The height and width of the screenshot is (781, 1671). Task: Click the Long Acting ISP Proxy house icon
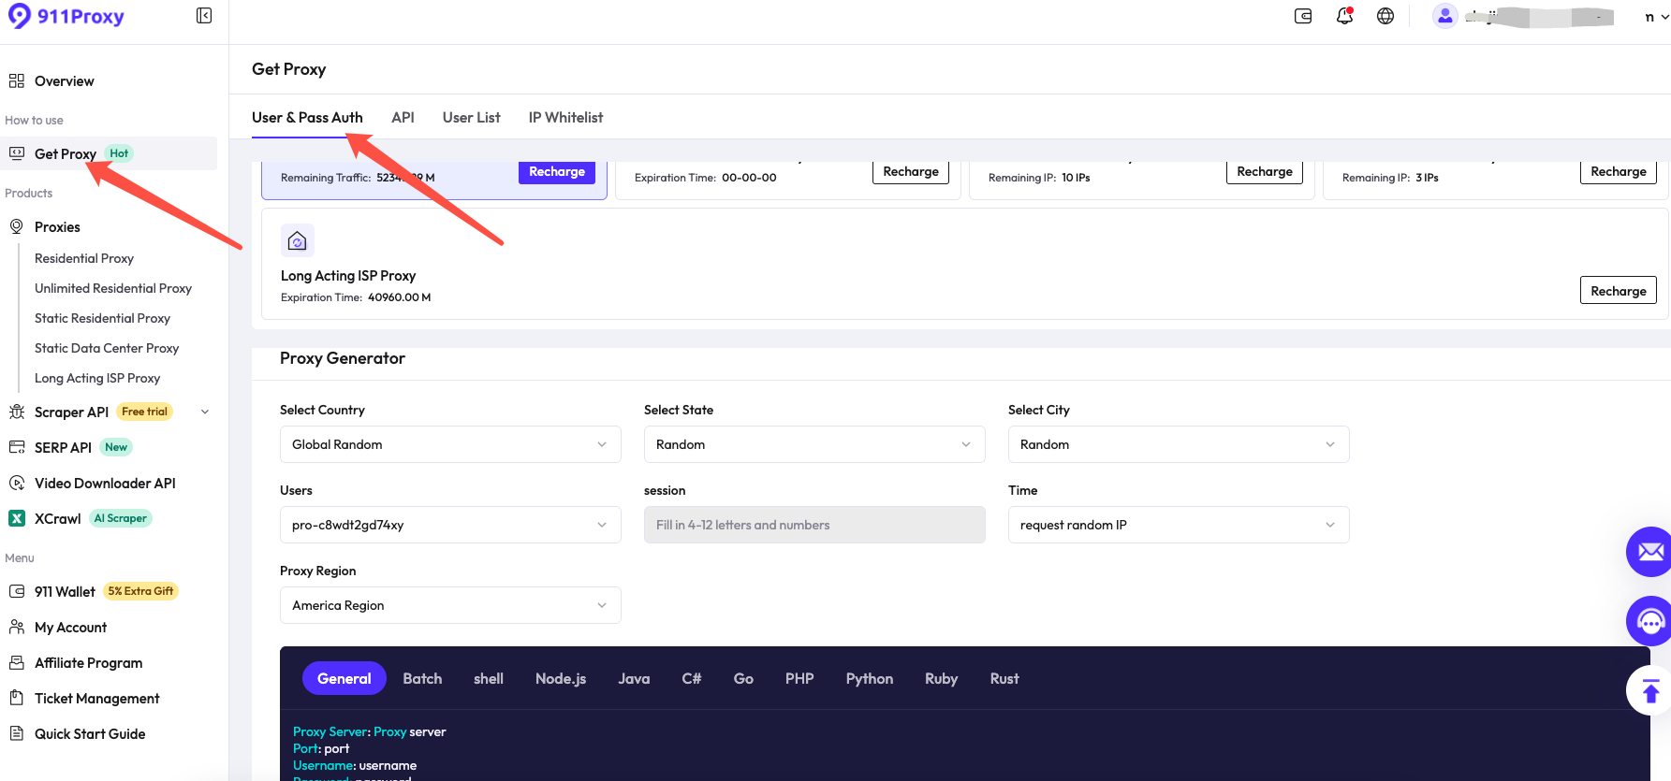pyautogui.click(x=298, y=240)
